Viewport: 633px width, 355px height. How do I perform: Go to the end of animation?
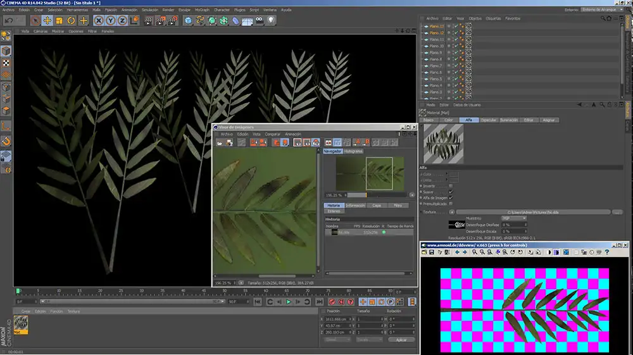tap(319, 302)
